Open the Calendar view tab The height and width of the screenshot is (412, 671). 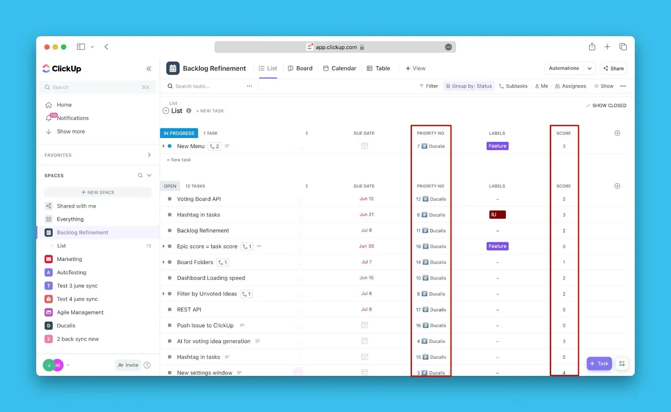[x=340, y=68]
